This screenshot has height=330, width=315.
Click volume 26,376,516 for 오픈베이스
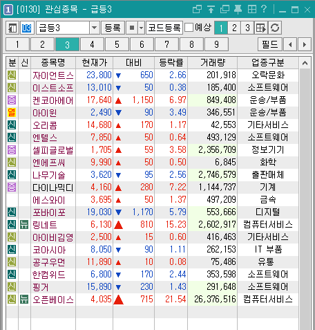tap(215, 300)
